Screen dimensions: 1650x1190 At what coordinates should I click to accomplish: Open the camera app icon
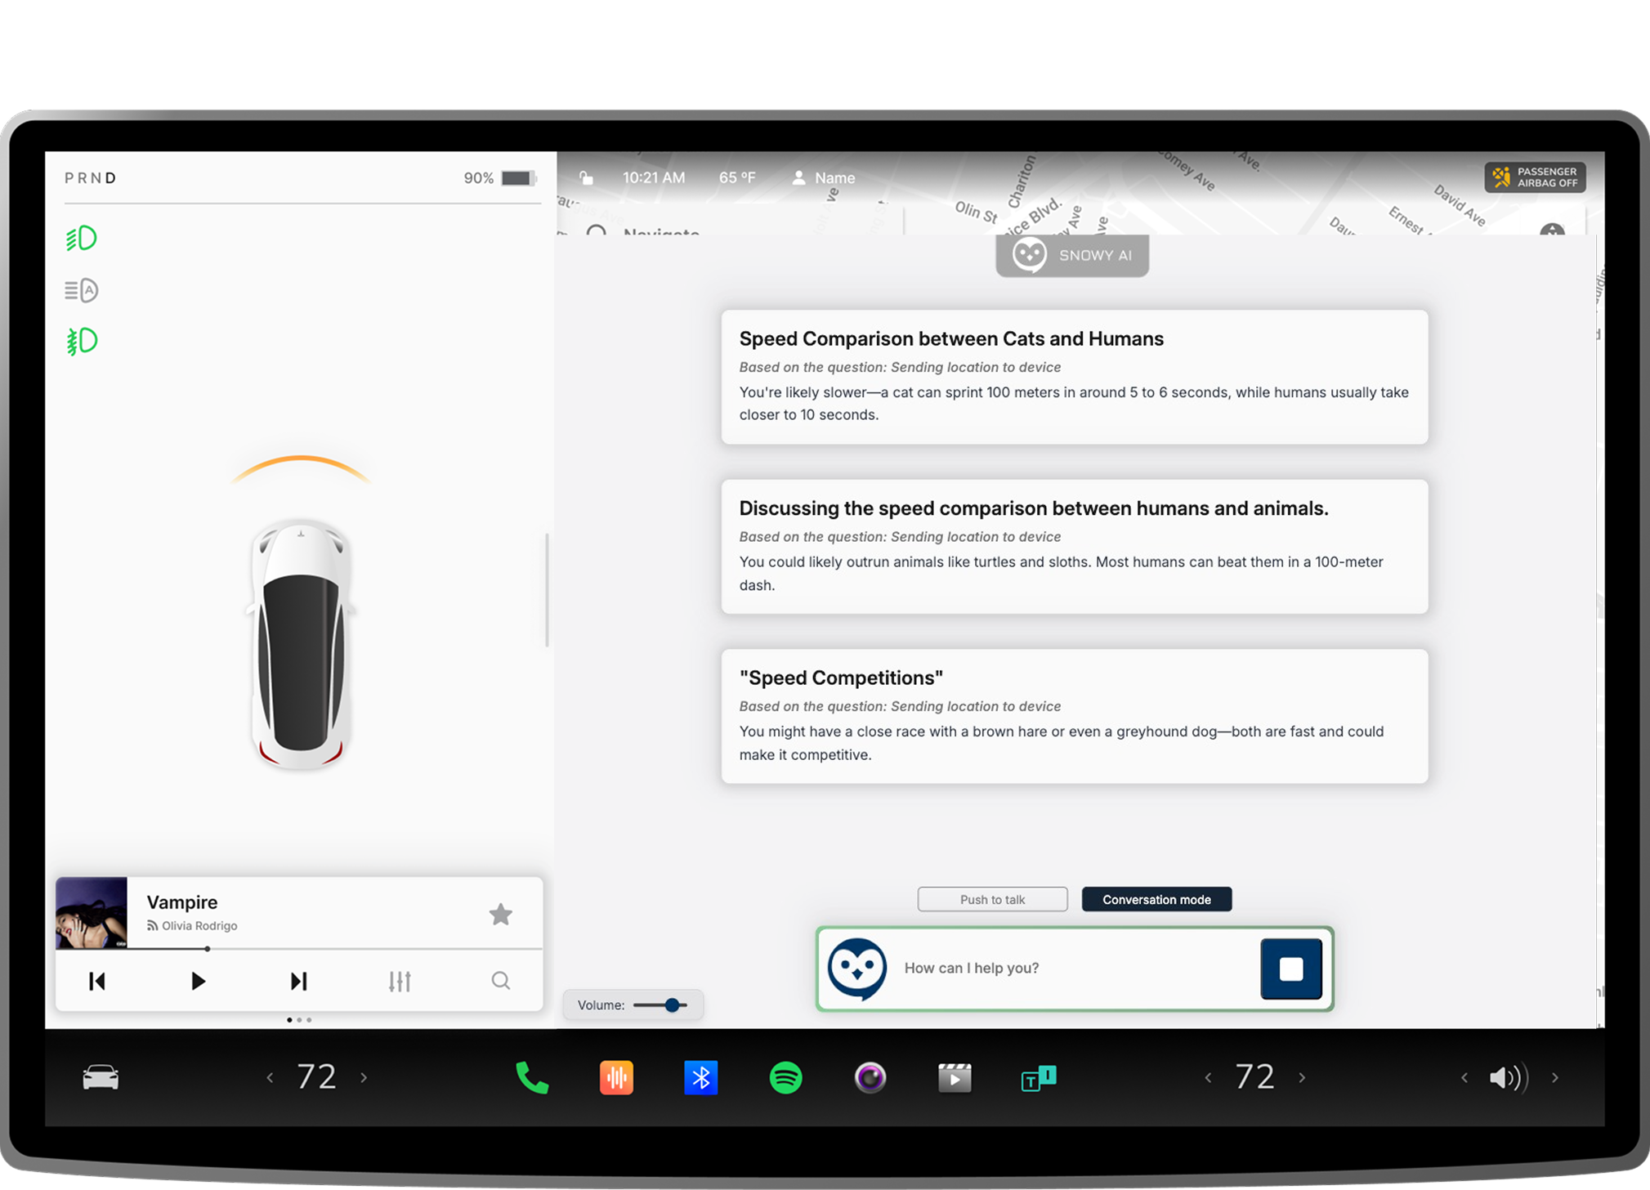(x=870, y=1077)
